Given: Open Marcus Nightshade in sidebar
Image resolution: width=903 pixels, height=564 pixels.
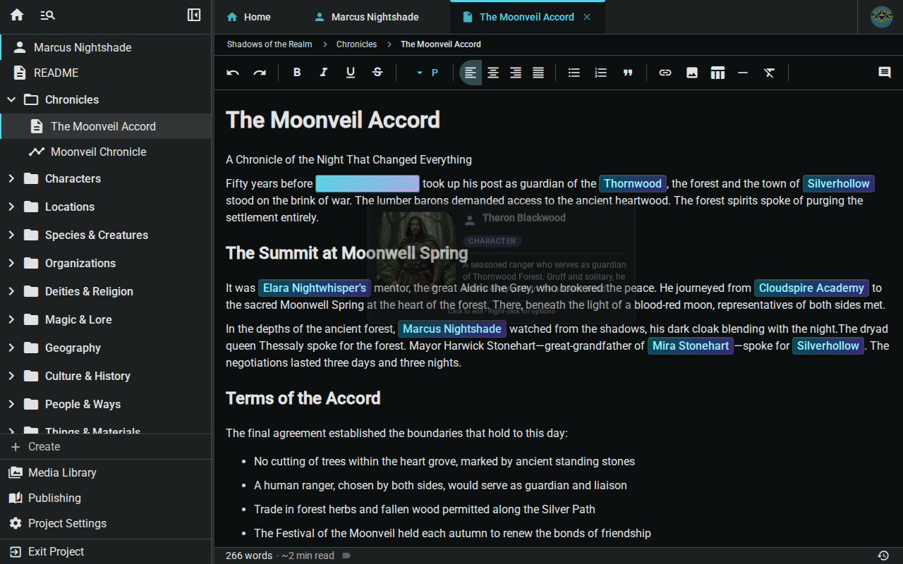Looking at the screenshot, I should click(x=106, y=47).
